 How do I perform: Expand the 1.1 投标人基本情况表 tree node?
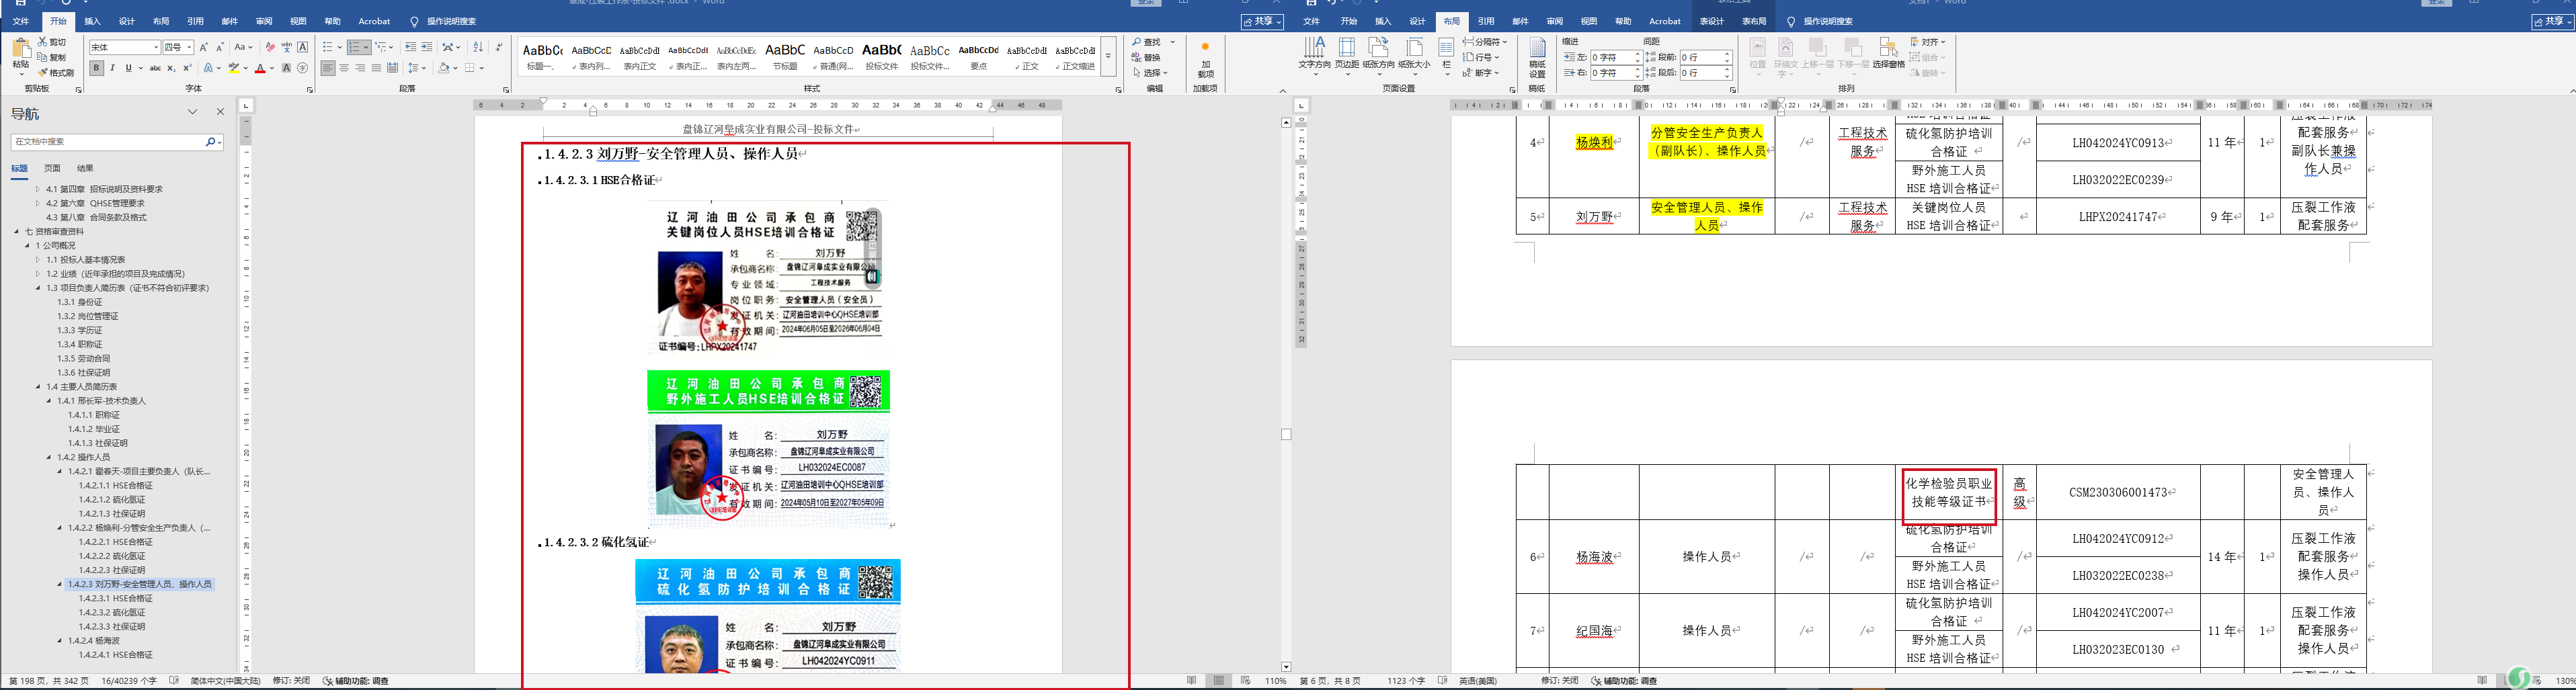[38, 260]
